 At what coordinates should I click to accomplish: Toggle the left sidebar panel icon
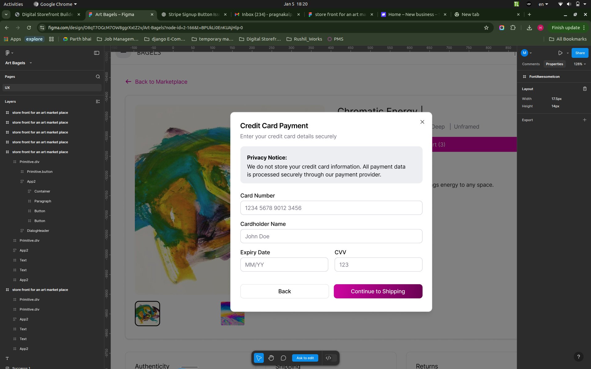point(97,53)
